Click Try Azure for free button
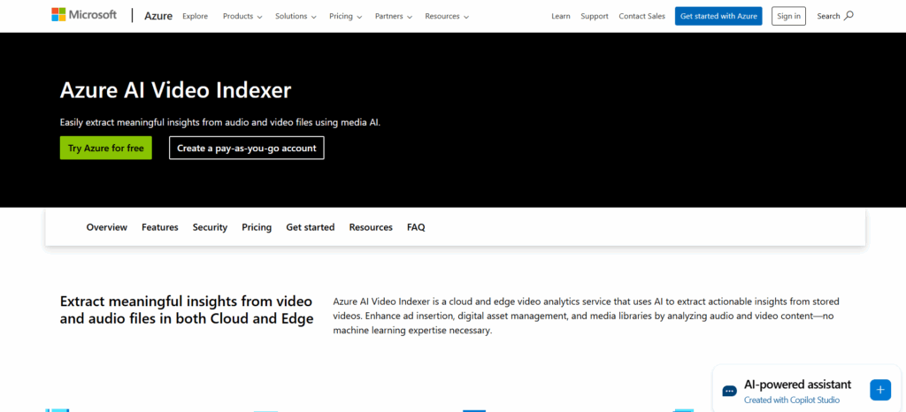906x412 pixels. tap(106, 148)
